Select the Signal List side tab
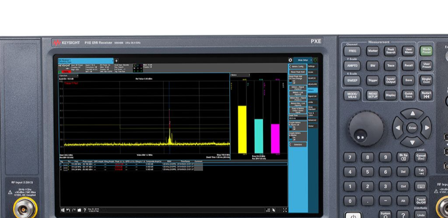 coord(312,96)
